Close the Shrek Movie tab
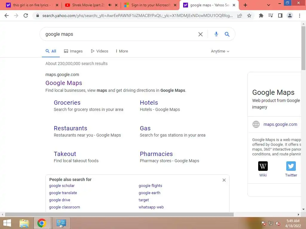This screenshot has width=306, height=229. click(x=116, y=5)
